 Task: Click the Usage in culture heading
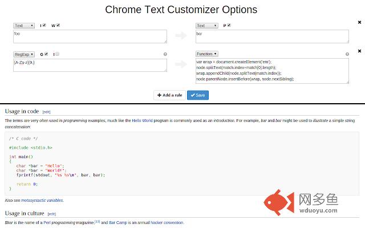[25, 213]
